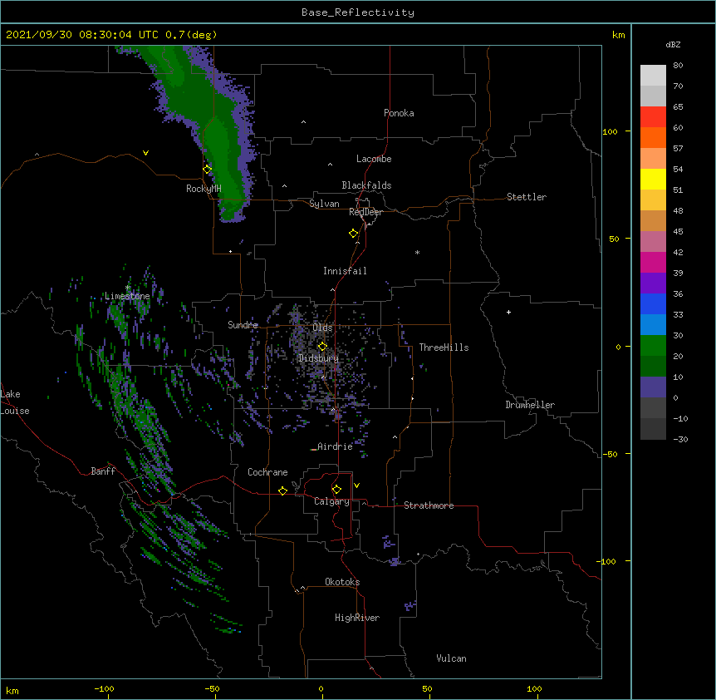The image size is (716, 700).
Task: Click the magenta 39-42 dBZ legend swatch
Action: pyautogui.click(x=653, y=262)
